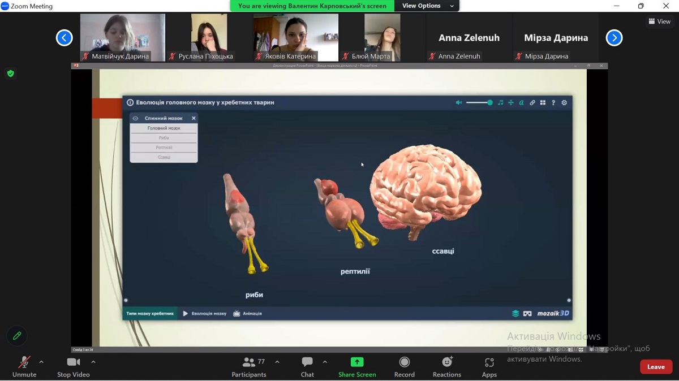Viewport: 679px width, 381px height.
Task: Expand the Participants options arrow
Action: [x=277, y=362]
